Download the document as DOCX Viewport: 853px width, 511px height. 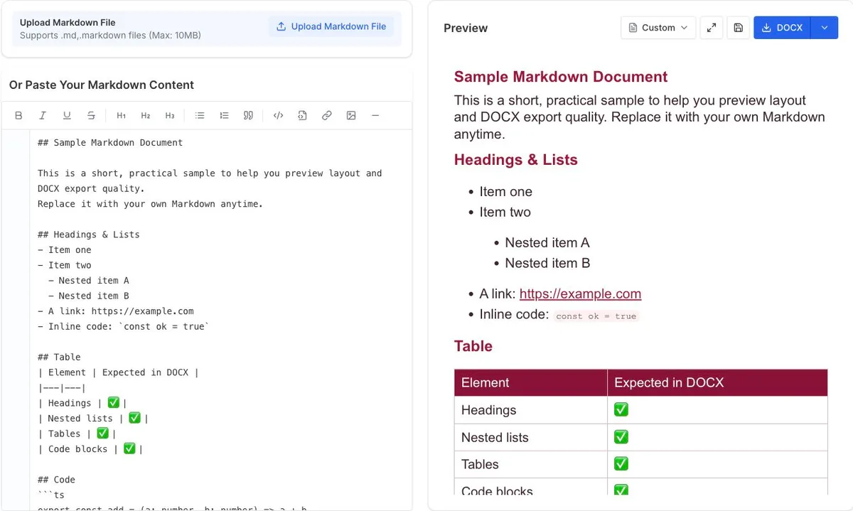[782, 28]
